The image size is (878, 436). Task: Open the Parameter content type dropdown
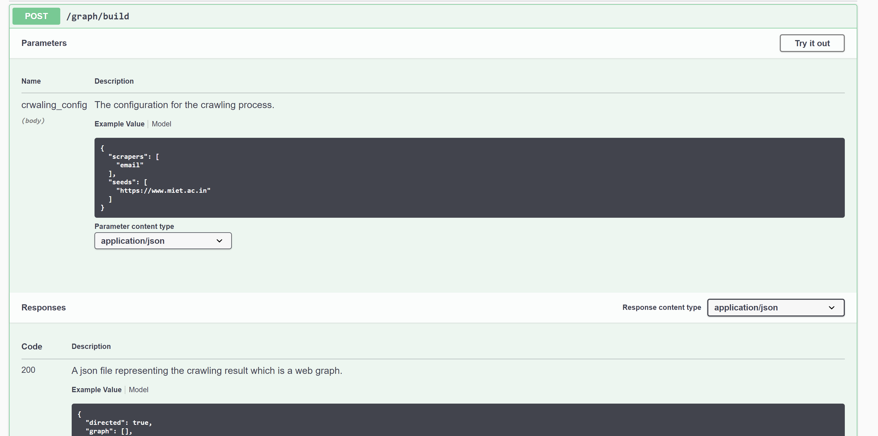pyautogui.click(x=163, y=241)
